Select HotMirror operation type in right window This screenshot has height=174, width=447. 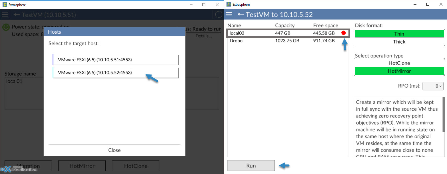pos(399,71)
